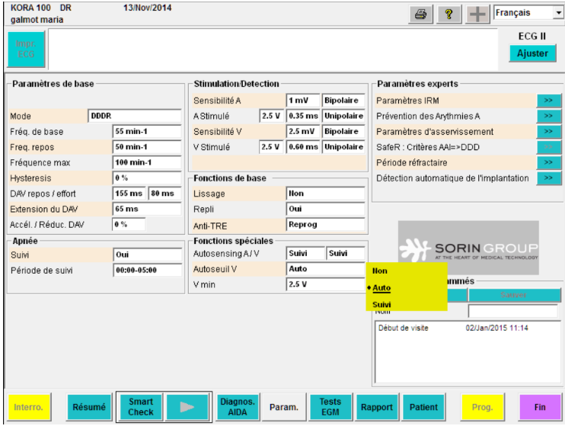Click the Hysteresis 0 % field
Viewport: 565px width, 426px height.
click(x=147, y=178)
